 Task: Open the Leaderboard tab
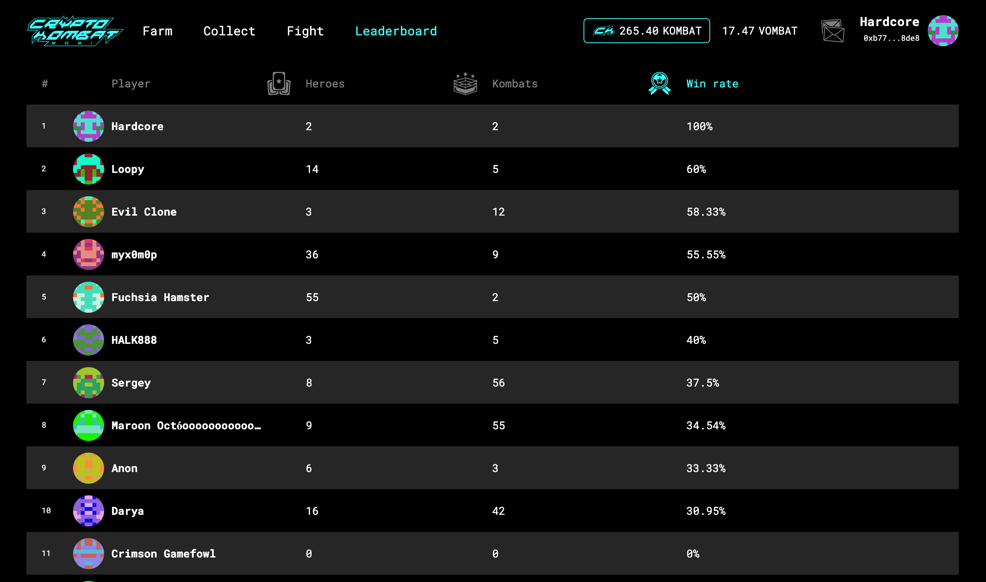pyautogui.click(x=396, y=31)
